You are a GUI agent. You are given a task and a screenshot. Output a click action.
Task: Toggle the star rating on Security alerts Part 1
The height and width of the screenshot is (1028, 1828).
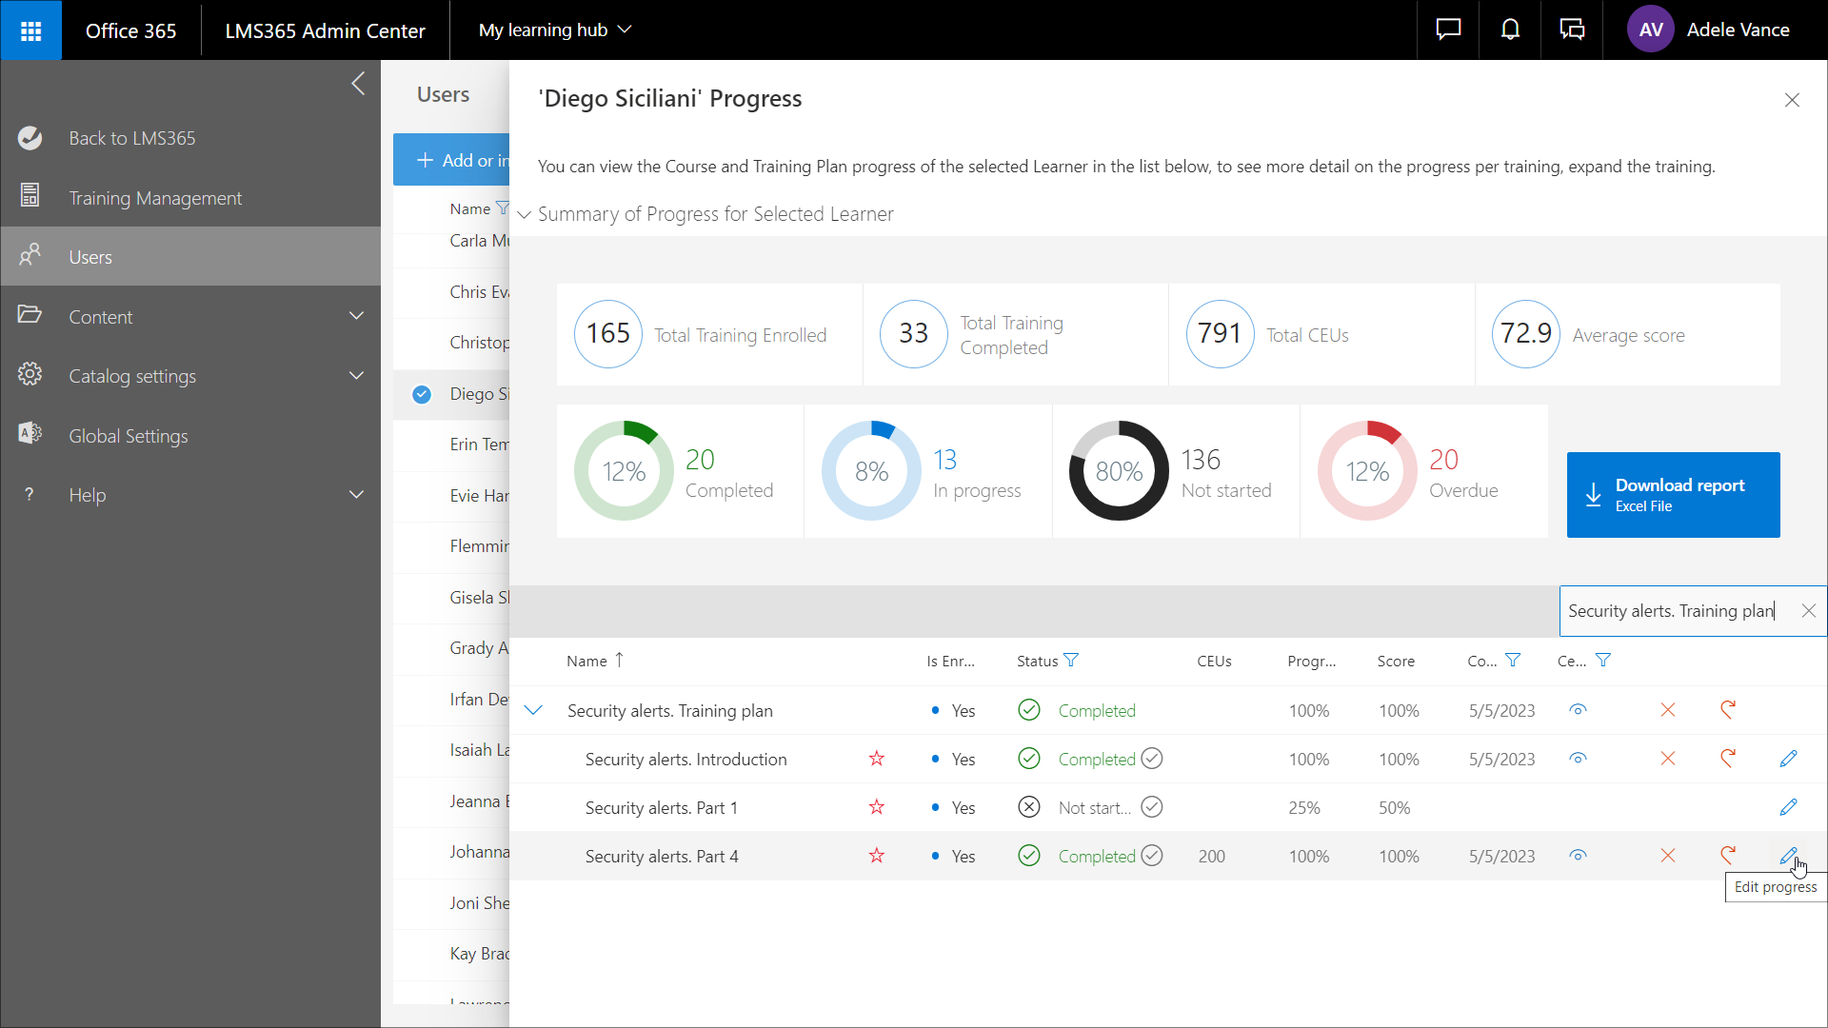(x=876, y=807)
